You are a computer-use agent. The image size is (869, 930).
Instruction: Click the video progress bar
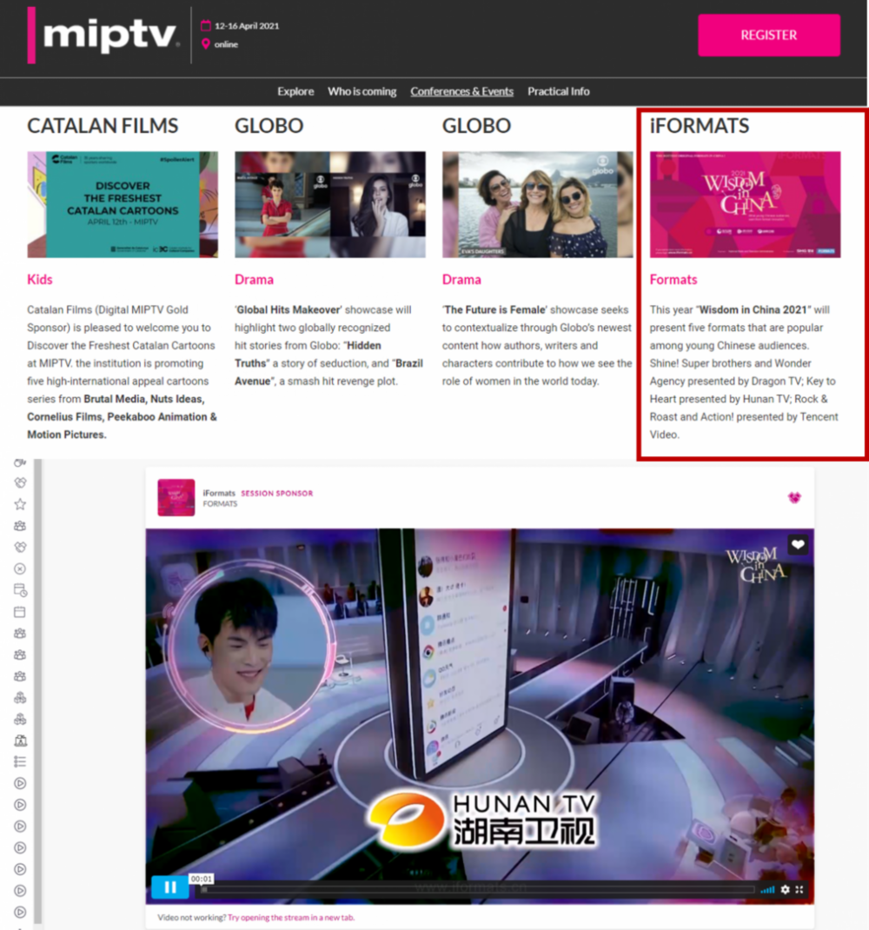[477, 889]
